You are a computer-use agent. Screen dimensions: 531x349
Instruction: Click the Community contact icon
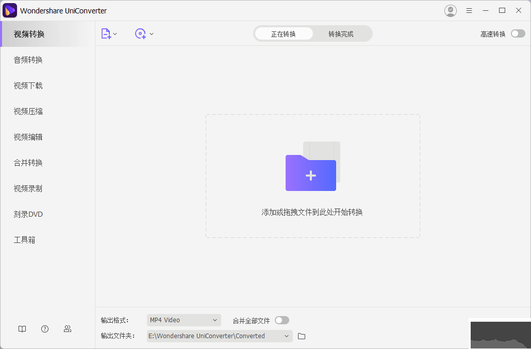(68, 328)
